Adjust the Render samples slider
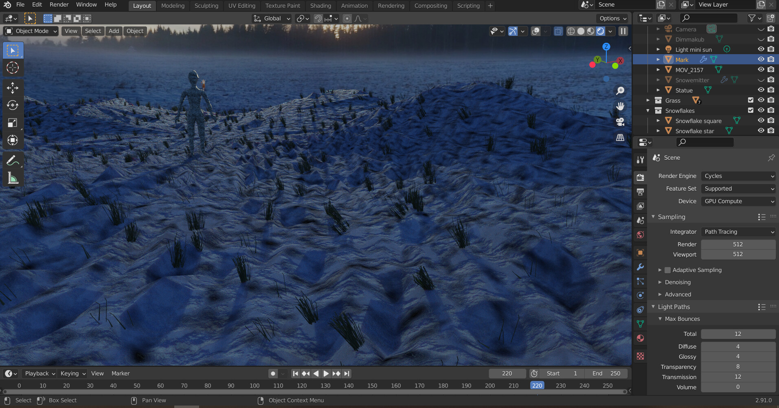The width and height of the screenshot is (779, 408). tap(738, 244)
